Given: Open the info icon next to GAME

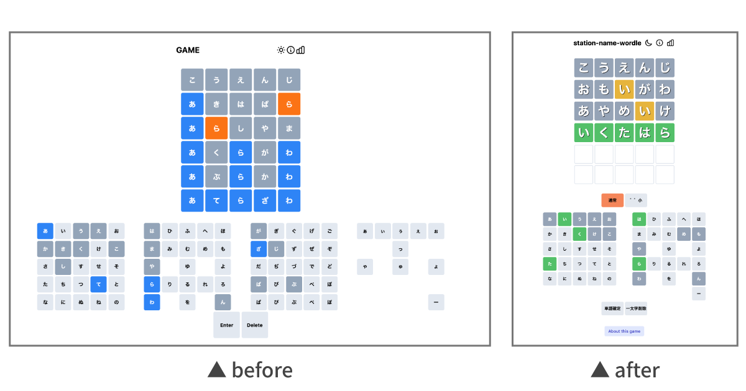Looking at the screenshot, I should pyautogui.click(x=290, y=50).
